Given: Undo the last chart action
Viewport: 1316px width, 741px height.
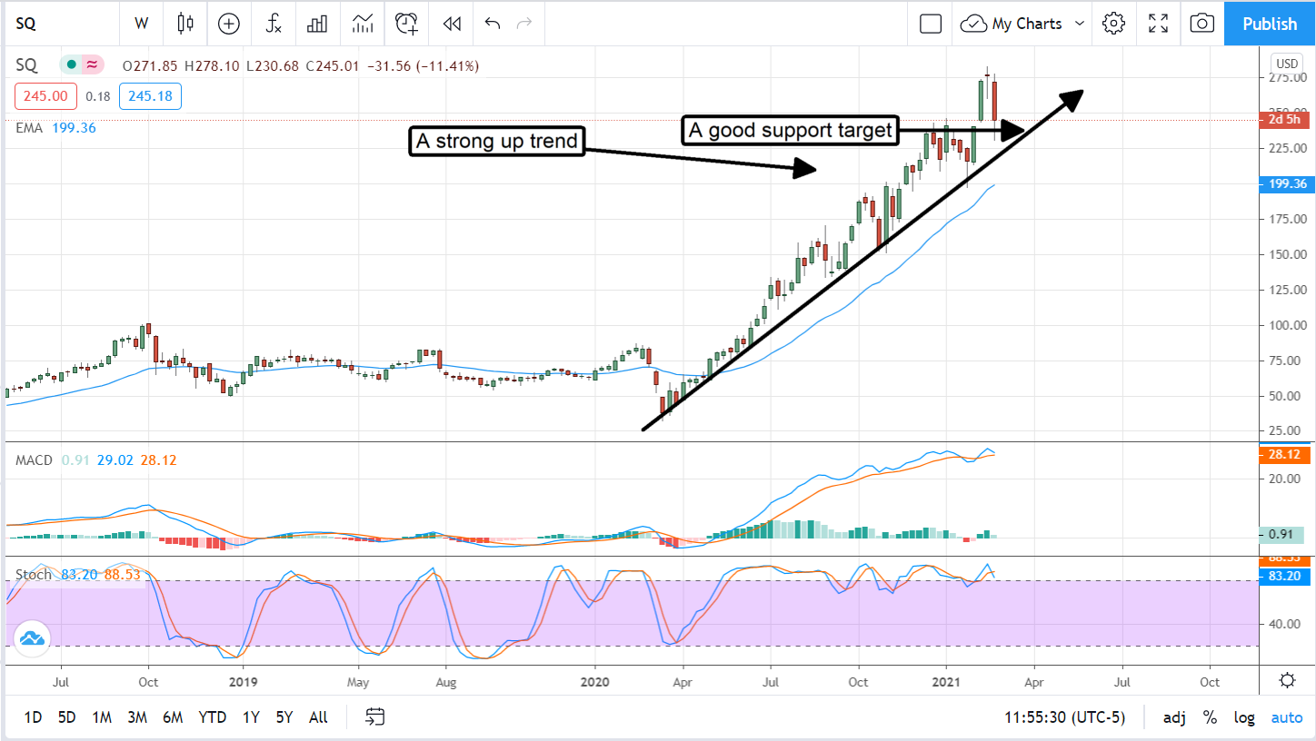Looking at the screenshot, I should (493, 24).
